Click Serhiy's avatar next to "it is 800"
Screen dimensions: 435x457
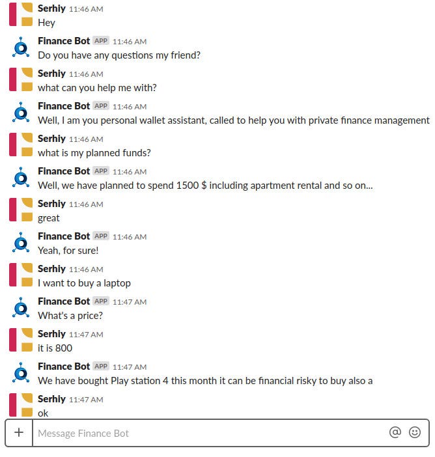point(21,340)
